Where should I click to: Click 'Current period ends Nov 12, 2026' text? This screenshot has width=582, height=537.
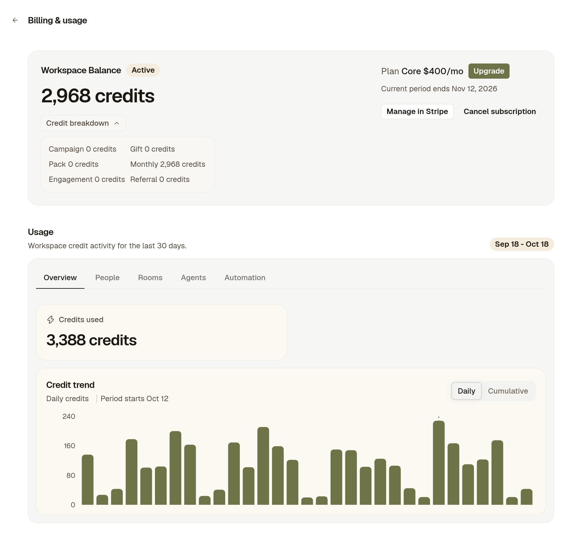(x=439, y=89)
